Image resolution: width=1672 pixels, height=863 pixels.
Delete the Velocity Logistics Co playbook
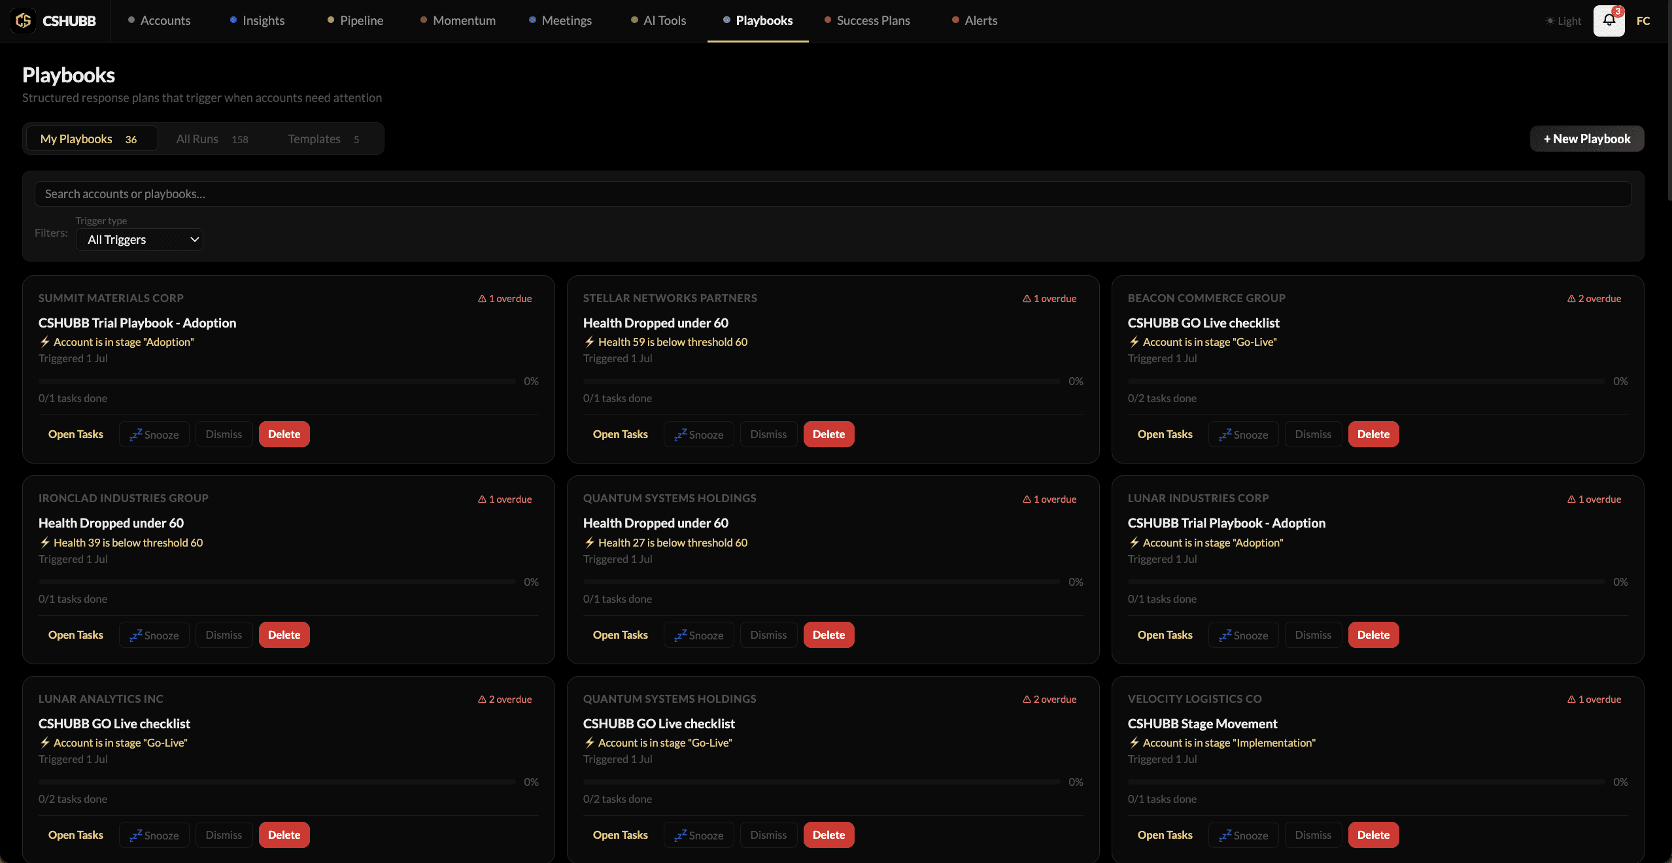tap(1374, 836)
